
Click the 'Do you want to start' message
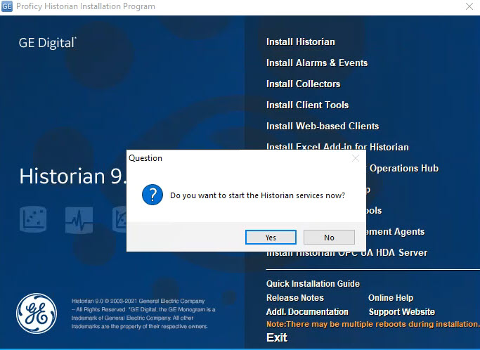pos(257,195)
